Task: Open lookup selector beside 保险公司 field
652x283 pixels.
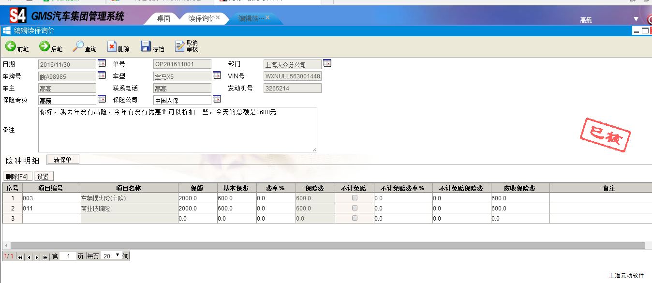Action: pos(217,99)
